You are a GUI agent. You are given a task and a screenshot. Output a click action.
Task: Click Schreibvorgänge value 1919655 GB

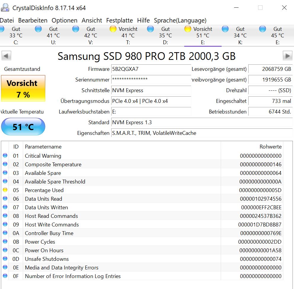[x=270, y=80]
